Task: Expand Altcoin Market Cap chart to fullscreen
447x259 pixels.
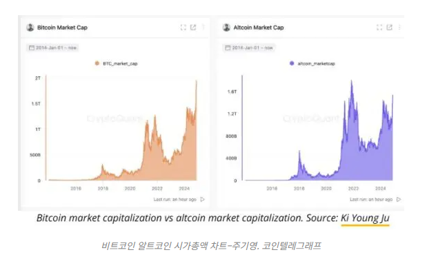Action: tap(379, 28)
